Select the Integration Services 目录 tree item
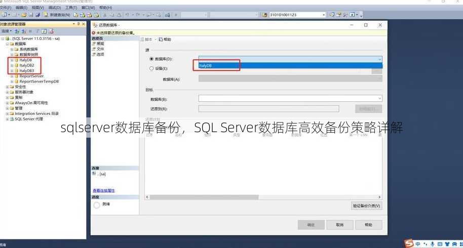463x248 pixels. [x=36, y=113]
